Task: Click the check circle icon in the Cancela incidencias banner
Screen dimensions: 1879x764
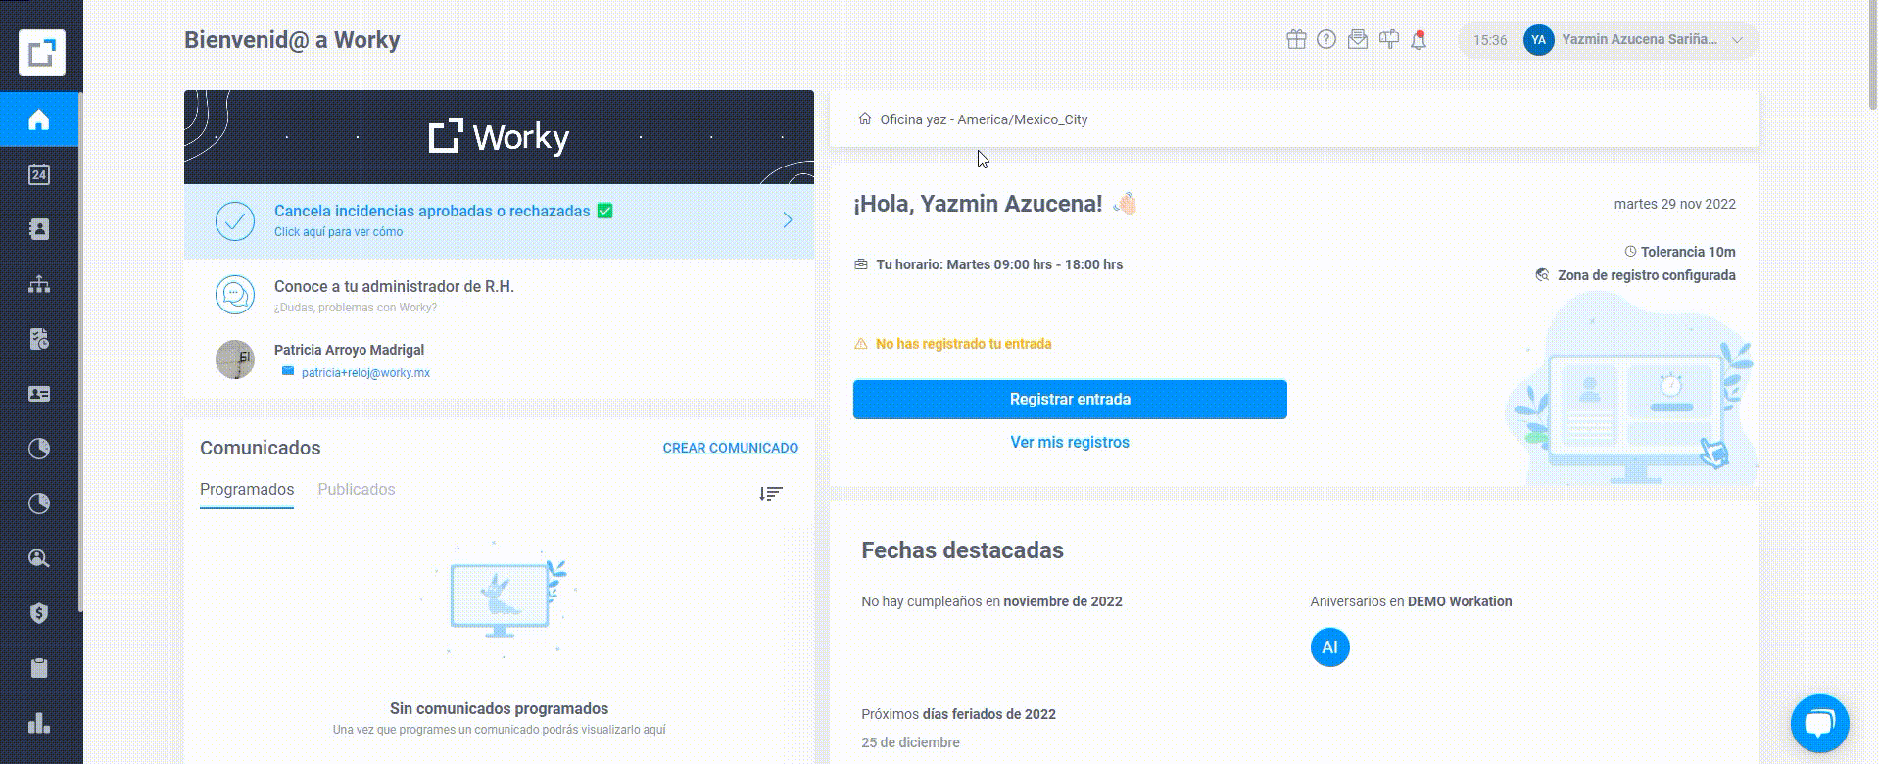Action: click(235, 221)
